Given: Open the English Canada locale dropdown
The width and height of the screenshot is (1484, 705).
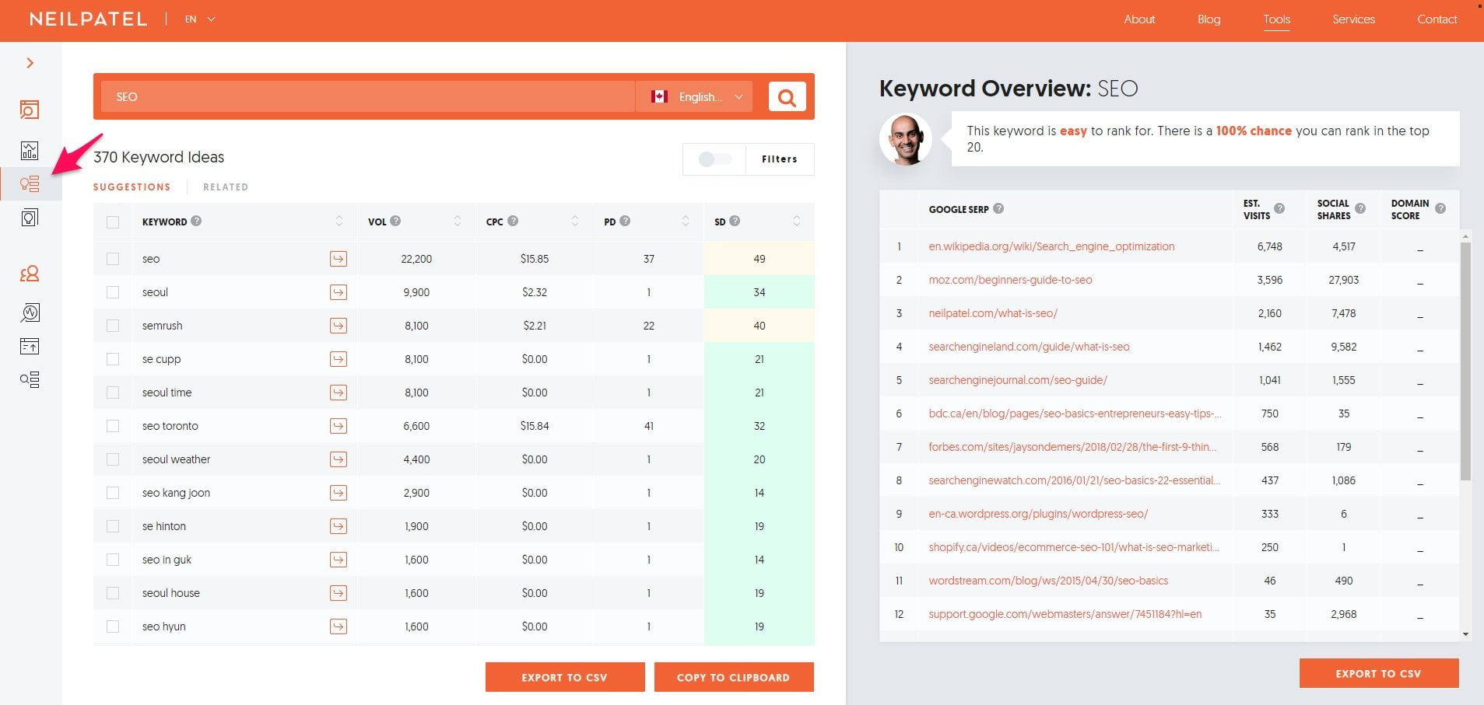Looking at the screenshot, I should pos(694,97).
